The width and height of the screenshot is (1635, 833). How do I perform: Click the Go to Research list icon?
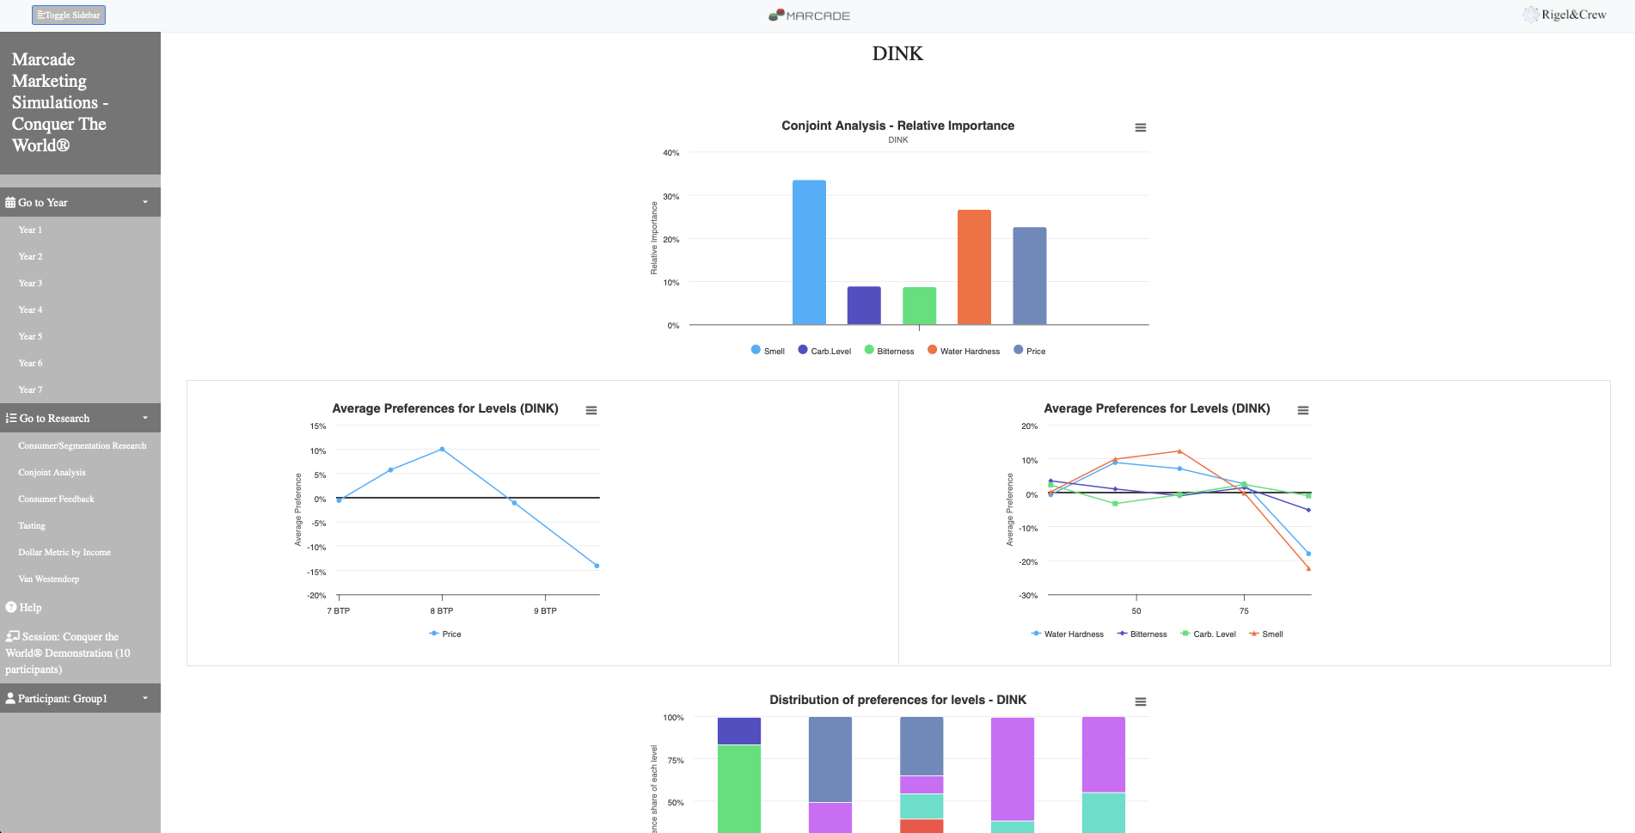[11, 418]
